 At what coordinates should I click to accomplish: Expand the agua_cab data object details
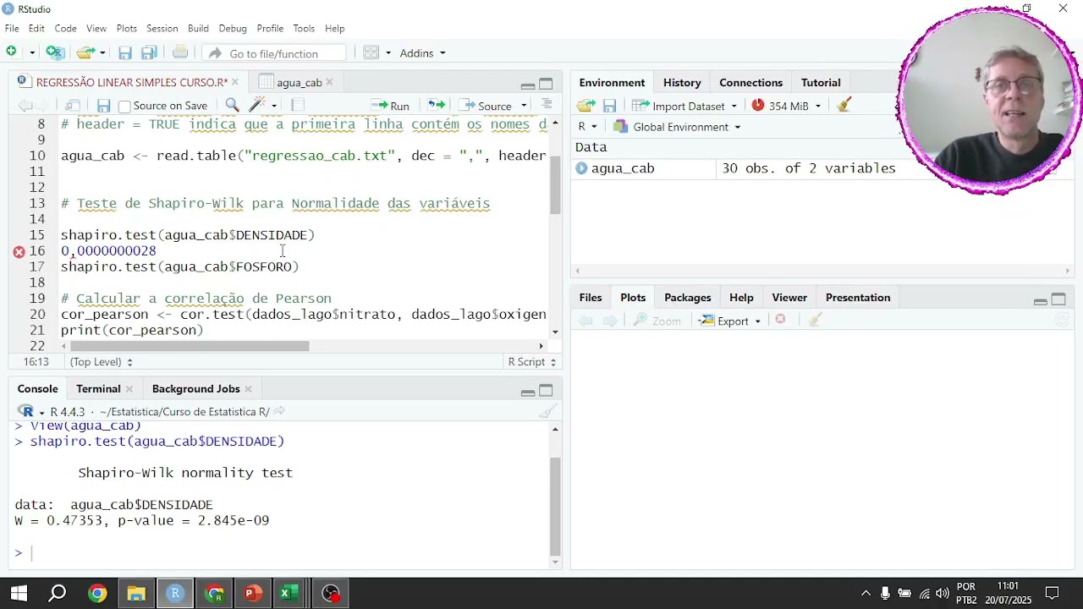coord(581,168)
